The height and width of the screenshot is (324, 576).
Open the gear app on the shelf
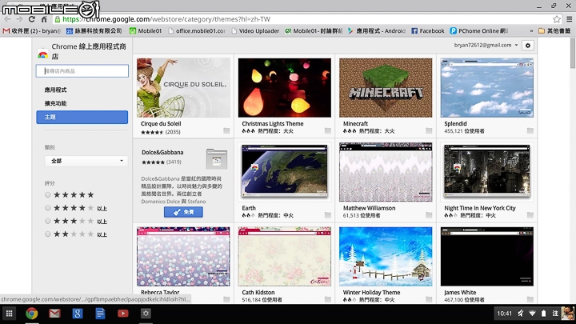(146, 314)
